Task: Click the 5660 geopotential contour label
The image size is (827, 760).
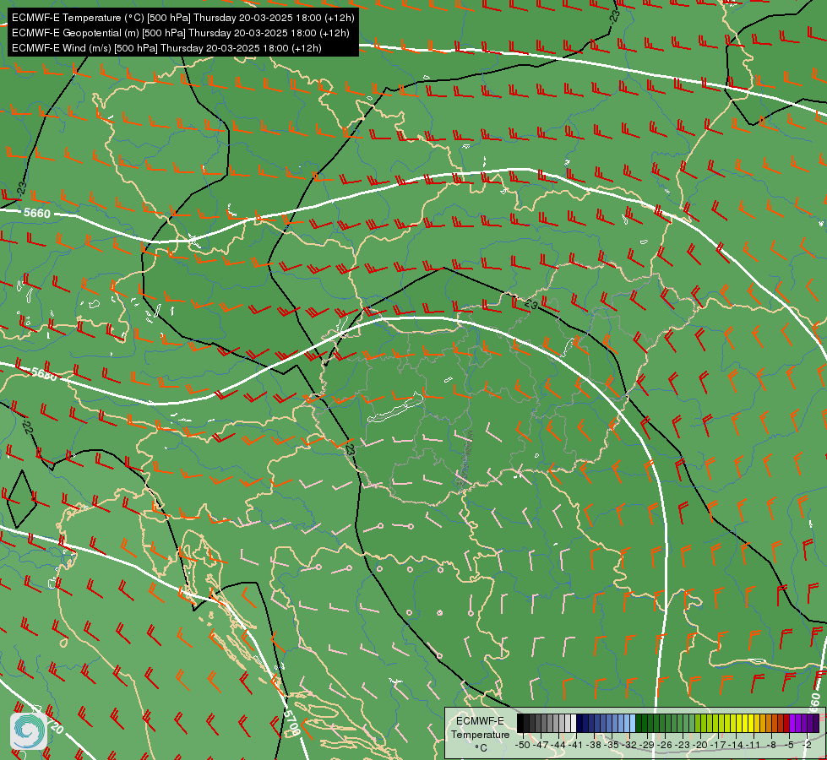Action: coord(37,213)
